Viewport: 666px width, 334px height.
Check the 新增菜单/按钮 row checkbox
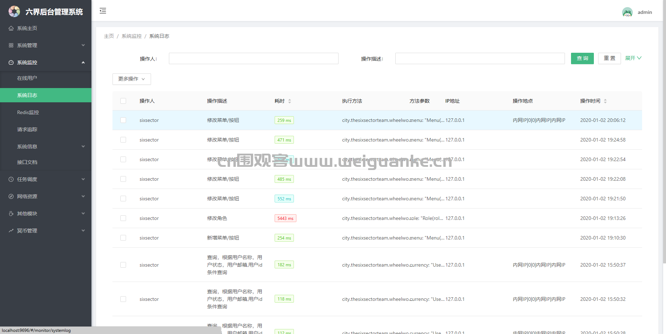click(123, 238)
